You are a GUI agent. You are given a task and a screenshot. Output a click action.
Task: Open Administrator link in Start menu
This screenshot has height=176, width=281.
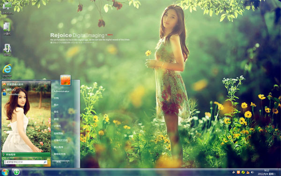[61, 91]
